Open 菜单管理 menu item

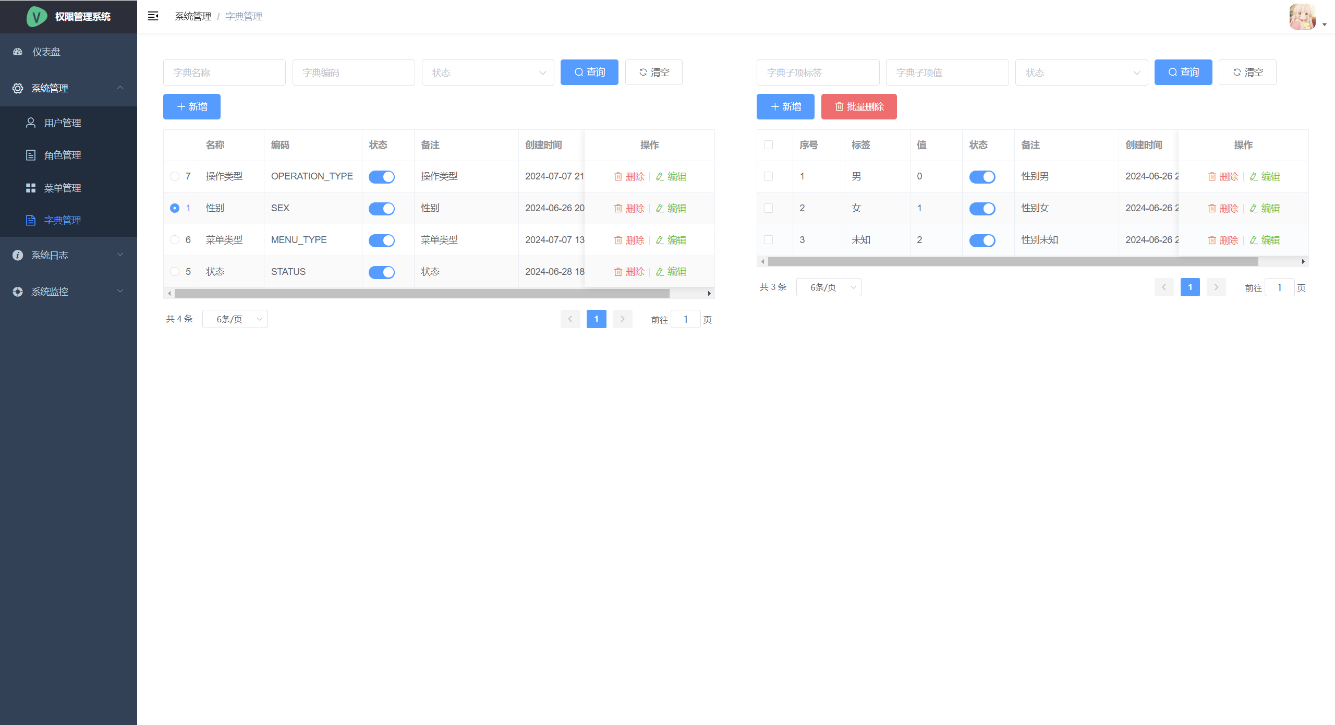pos(63,188)
